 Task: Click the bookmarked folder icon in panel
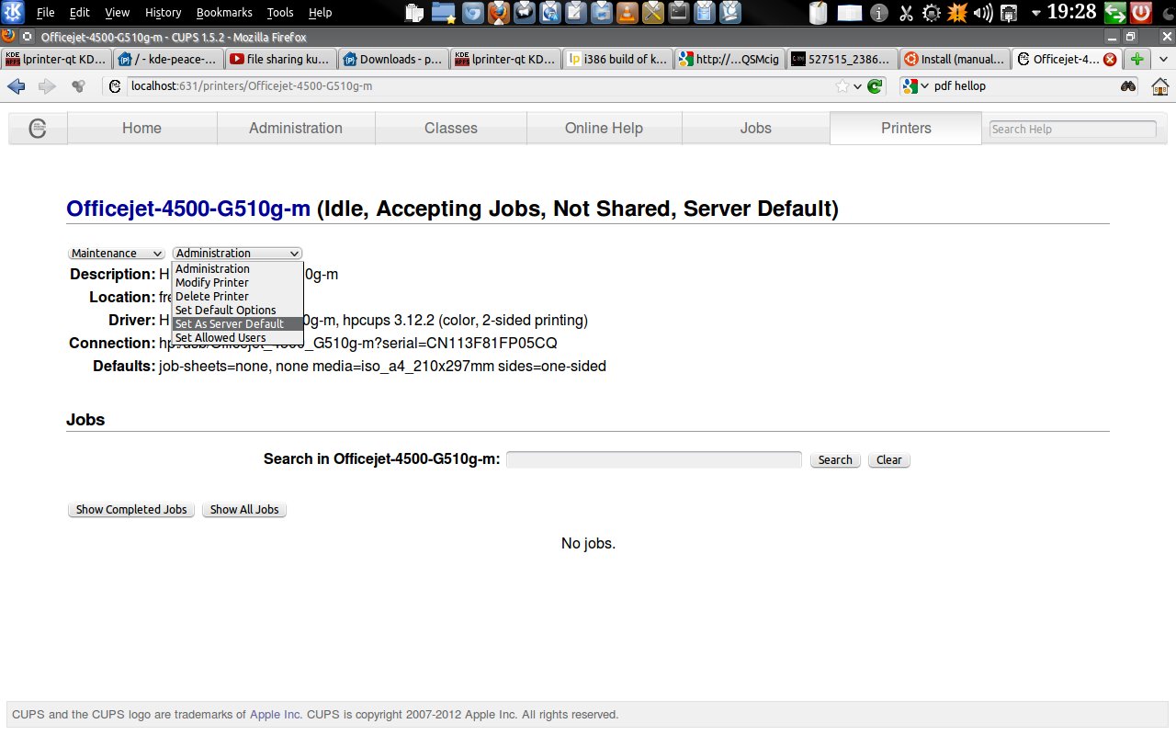click(x=443, y=13)
